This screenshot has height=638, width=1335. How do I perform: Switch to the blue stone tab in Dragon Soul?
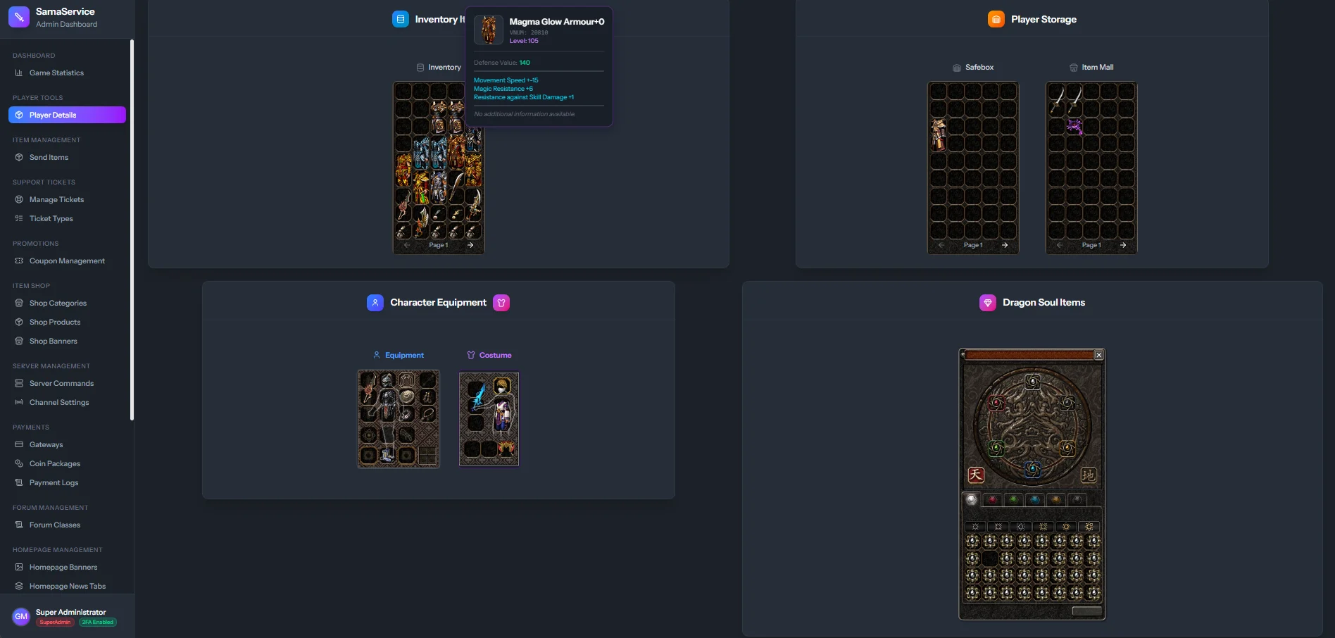pos(1034,500)
